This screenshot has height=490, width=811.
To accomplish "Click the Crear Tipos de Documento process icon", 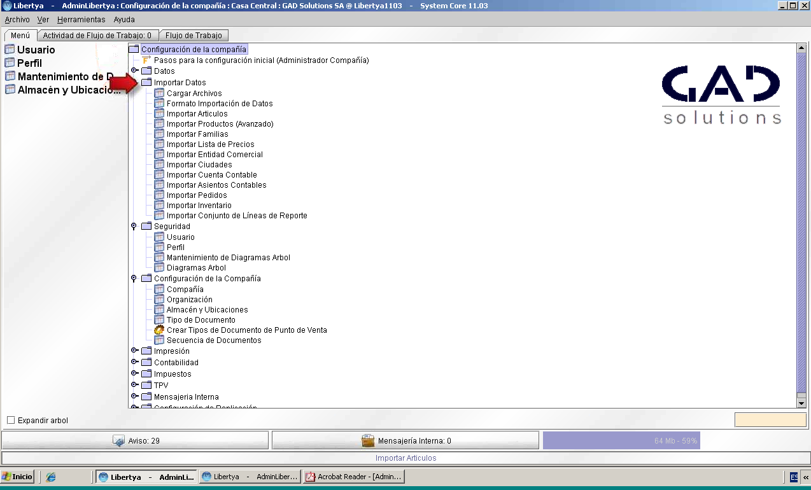I will coord(159,330).
